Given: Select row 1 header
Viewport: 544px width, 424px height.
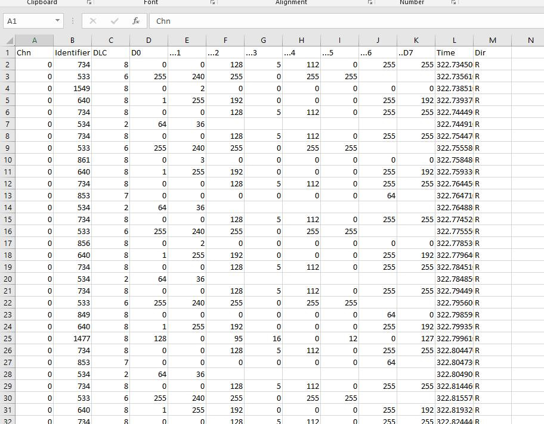Looking at the screenshot, I should (x=7, y=52).
